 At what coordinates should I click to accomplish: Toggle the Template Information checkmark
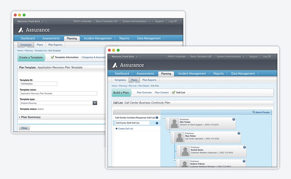(52, 57)
